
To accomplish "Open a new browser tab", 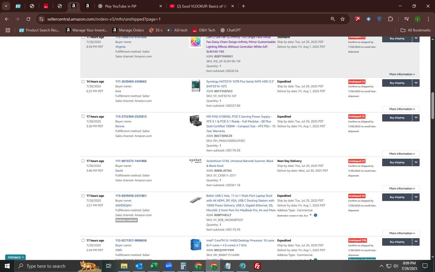I will 243,6.
